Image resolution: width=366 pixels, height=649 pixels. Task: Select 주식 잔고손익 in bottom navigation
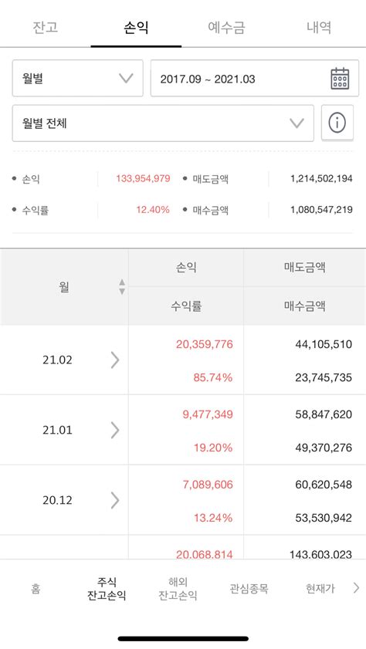click(107, 588)
